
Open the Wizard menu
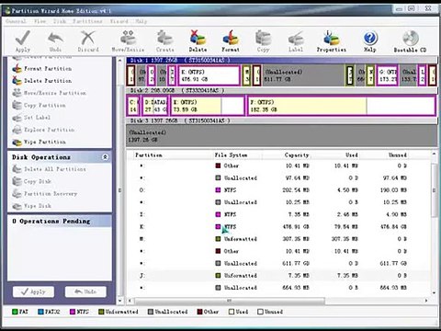[119, 21]
